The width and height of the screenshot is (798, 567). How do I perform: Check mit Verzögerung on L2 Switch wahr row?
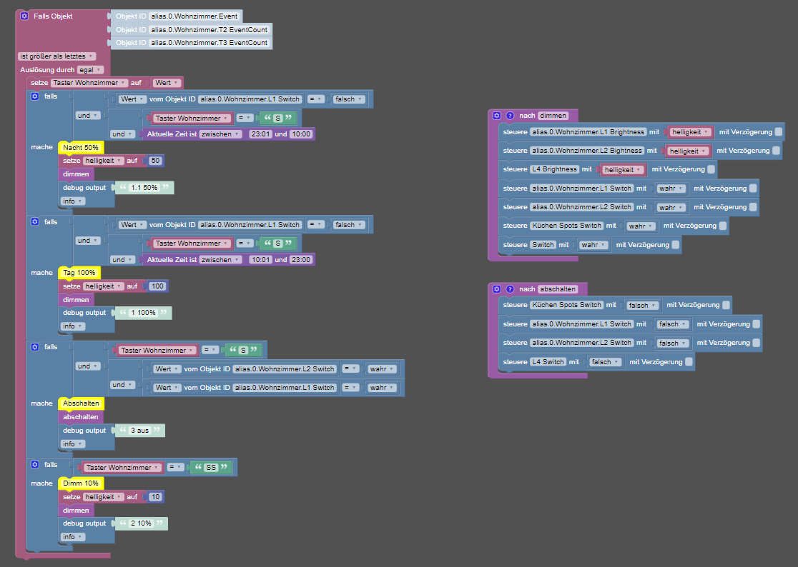tap(753, 207)
